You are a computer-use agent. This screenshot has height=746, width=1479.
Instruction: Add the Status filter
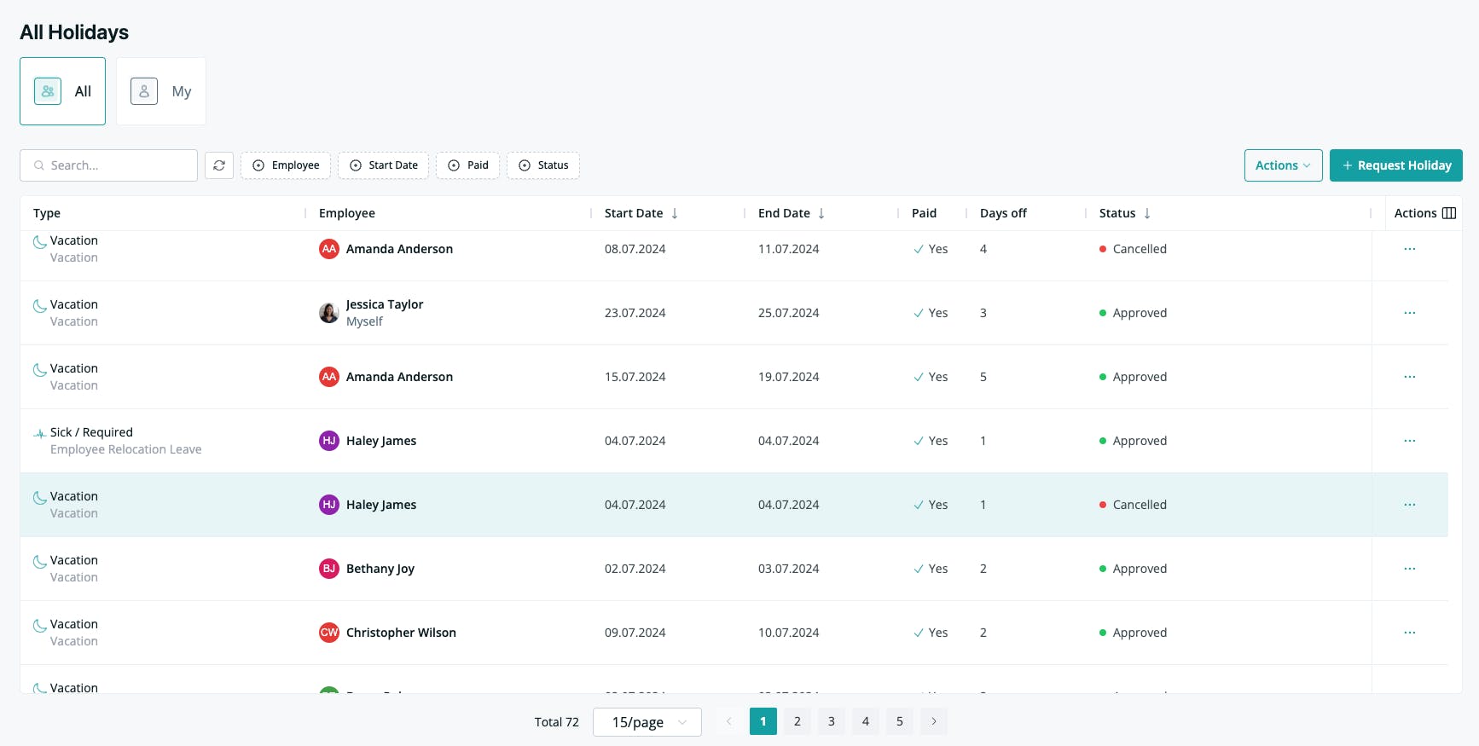click(543, 165)
